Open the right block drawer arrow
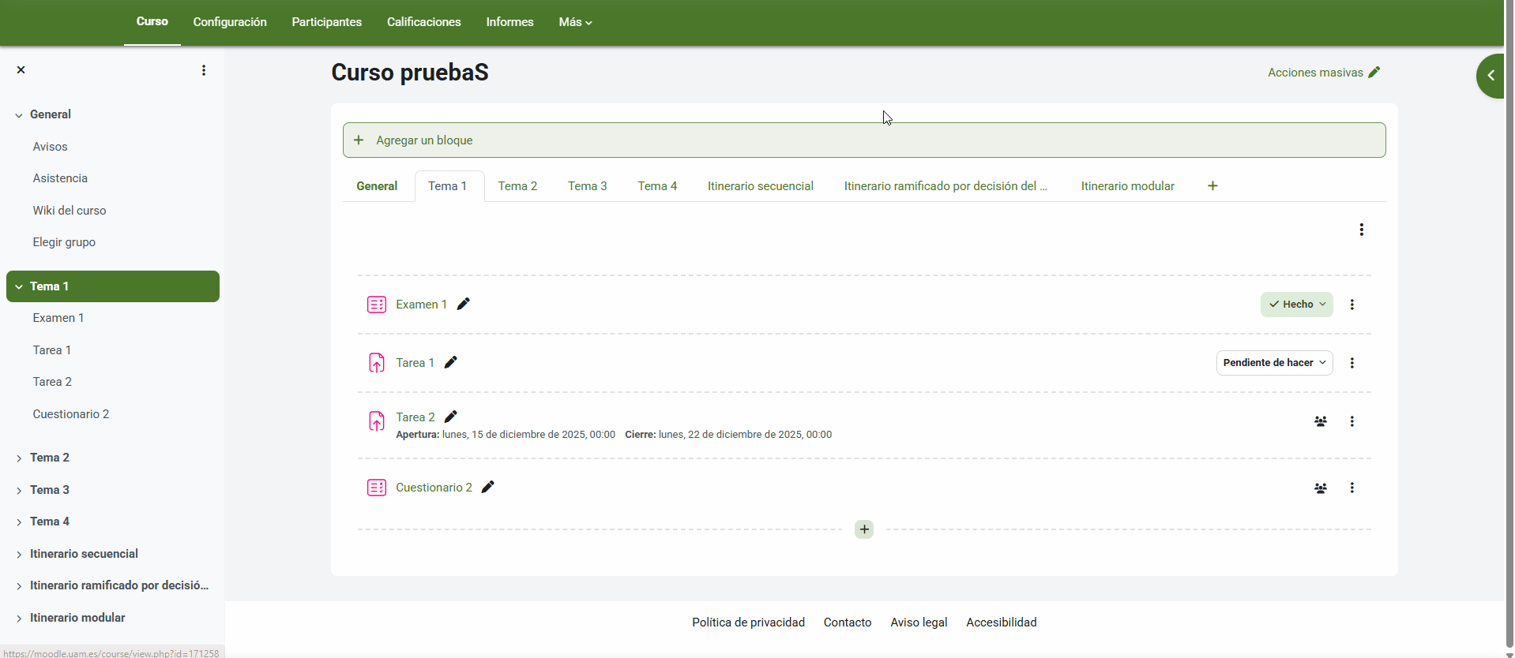The width and height of the screenshot is (1515, 658). pyautogui.click(x=1491, y=76)
